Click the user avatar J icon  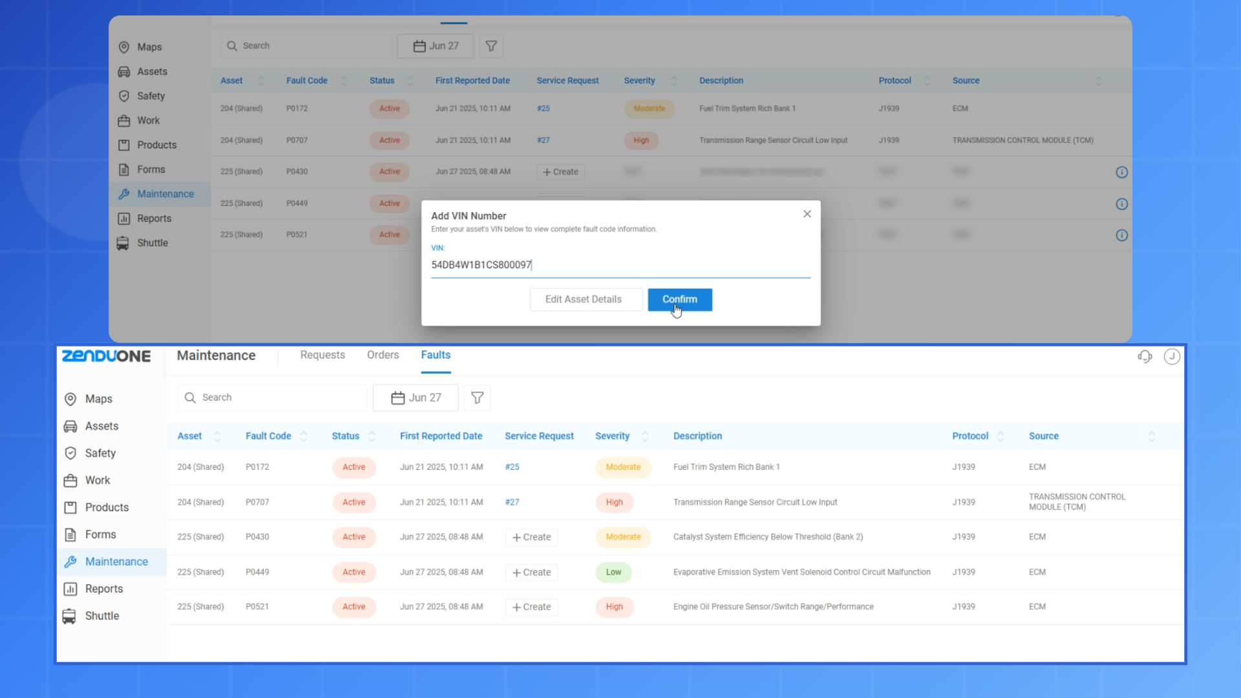1172,356
